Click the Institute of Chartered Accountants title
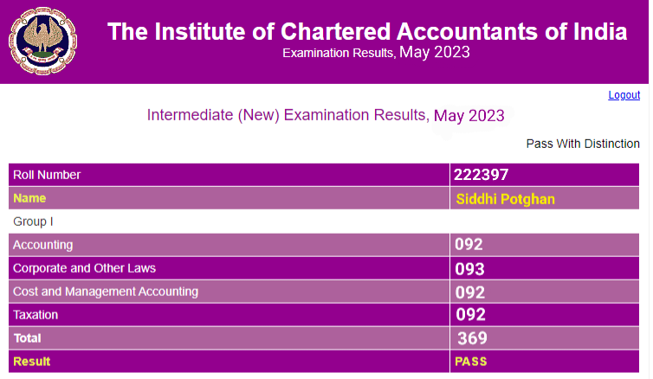 click(x=367, y=33)
